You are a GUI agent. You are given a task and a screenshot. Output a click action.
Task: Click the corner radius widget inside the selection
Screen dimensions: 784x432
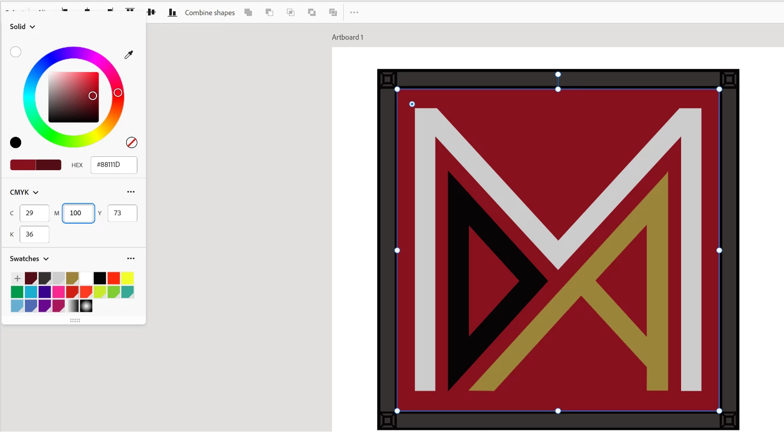(x=412, y=104)
